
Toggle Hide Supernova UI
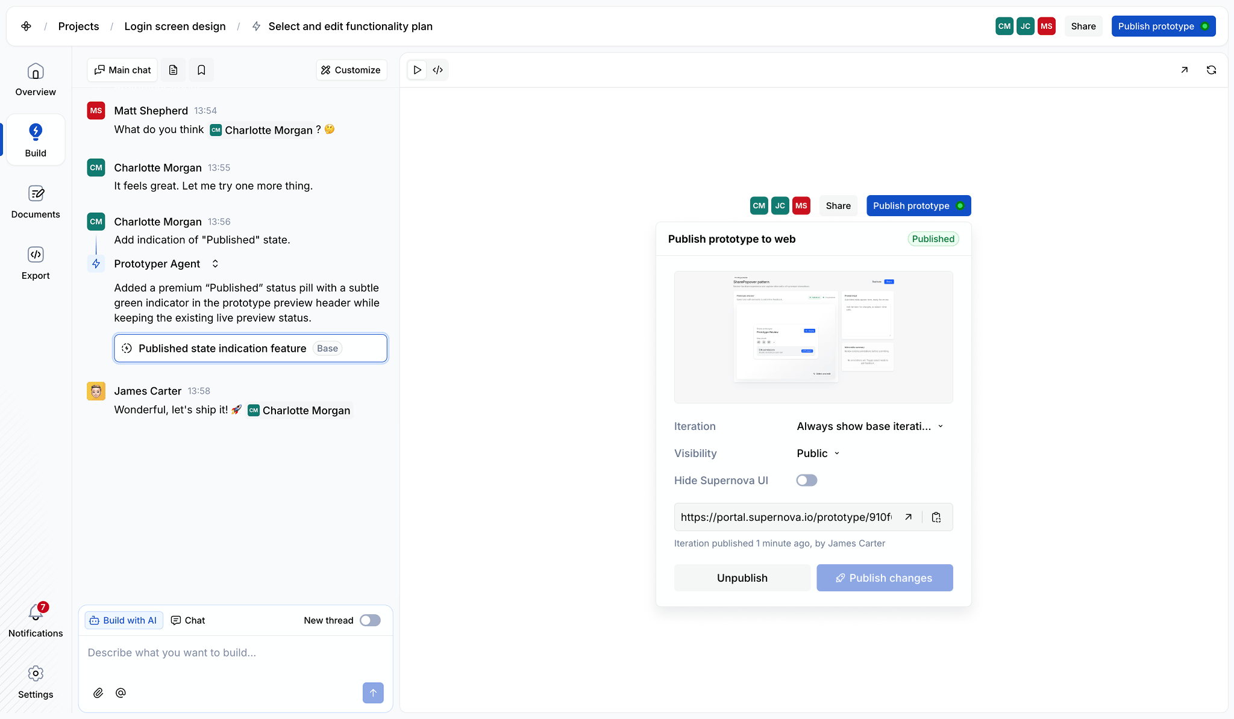point(806,480)
